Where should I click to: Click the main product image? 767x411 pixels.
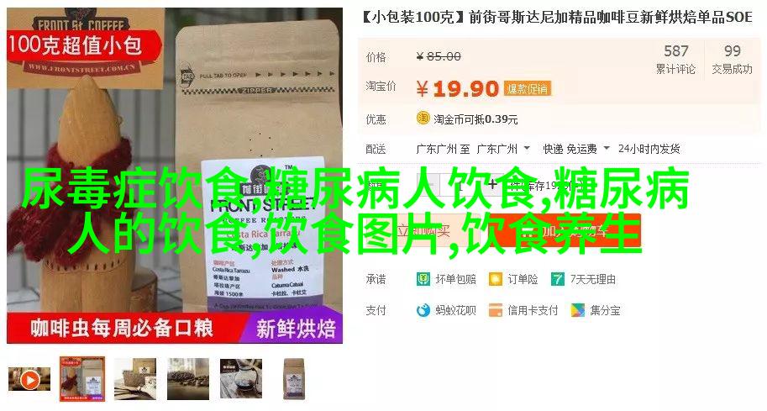[175, 176]
